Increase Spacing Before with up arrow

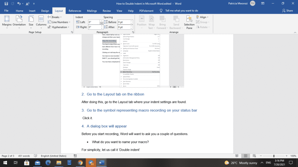[x=131, y=21]
